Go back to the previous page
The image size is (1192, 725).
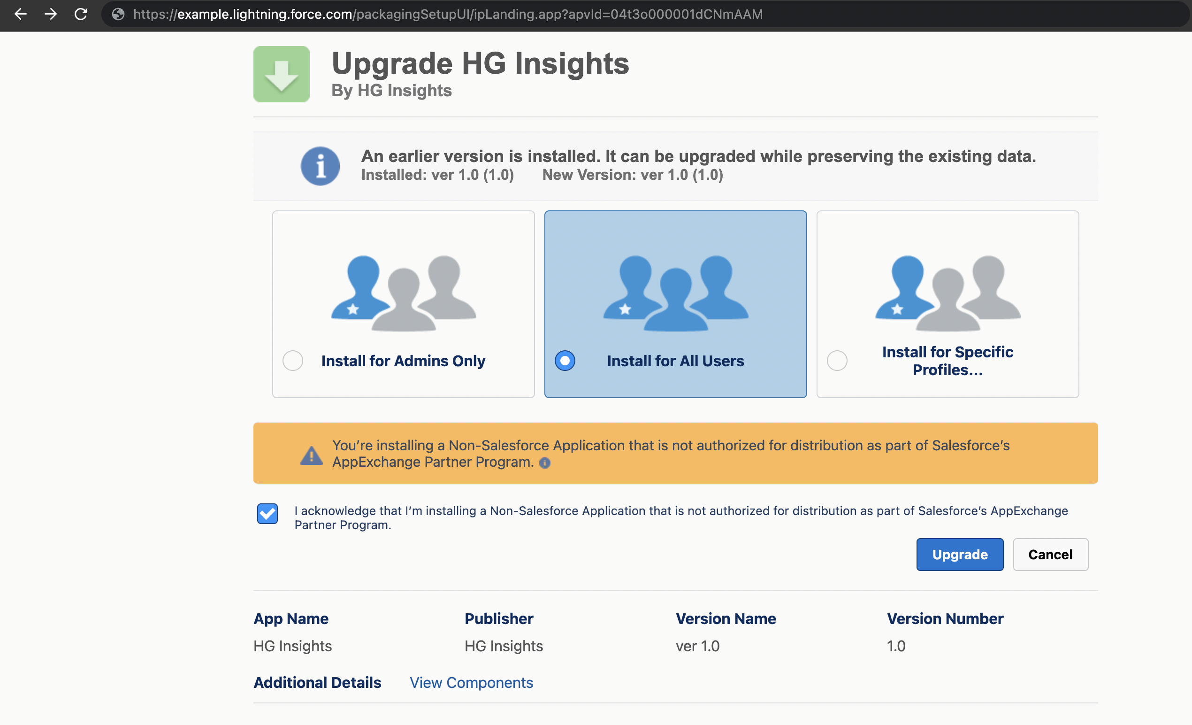20,14
